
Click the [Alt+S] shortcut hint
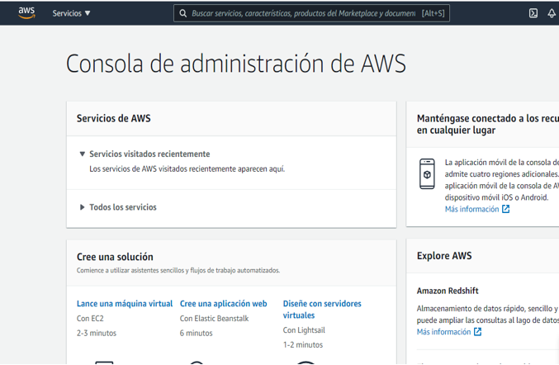433,13
